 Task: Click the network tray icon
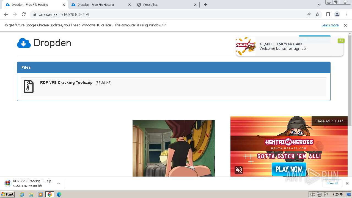point(319,194)
